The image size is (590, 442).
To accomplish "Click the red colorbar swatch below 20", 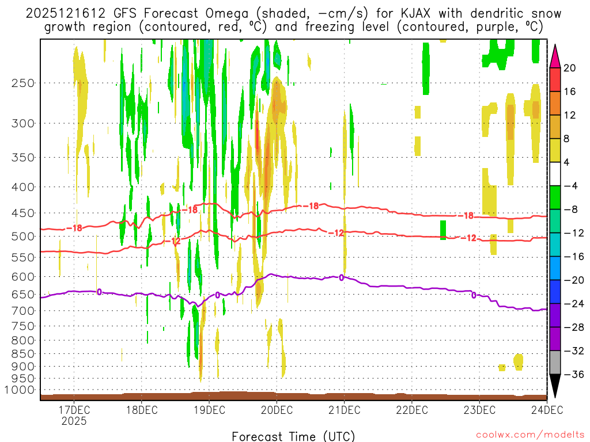I will point(555,79).
